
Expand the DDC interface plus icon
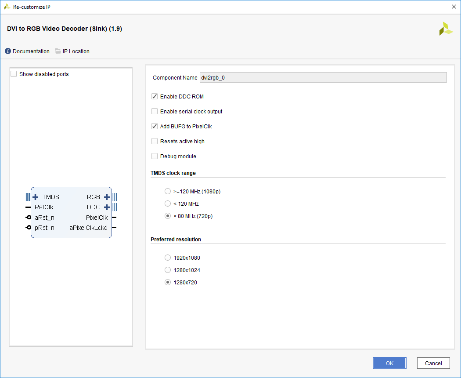(x=107, y=207)
